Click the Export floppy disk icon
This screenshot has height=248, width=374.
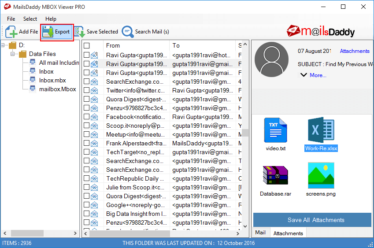point(48,32)
